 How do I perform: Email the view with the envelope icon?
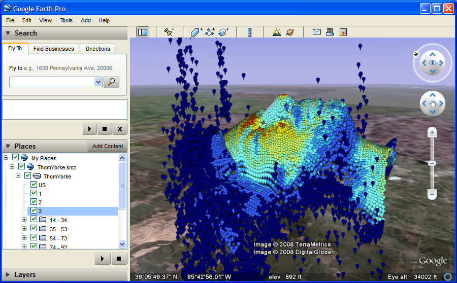pos(317,32)
